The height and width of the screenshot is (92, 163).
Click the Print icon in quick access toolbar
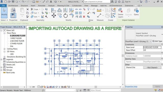(34, 2)
